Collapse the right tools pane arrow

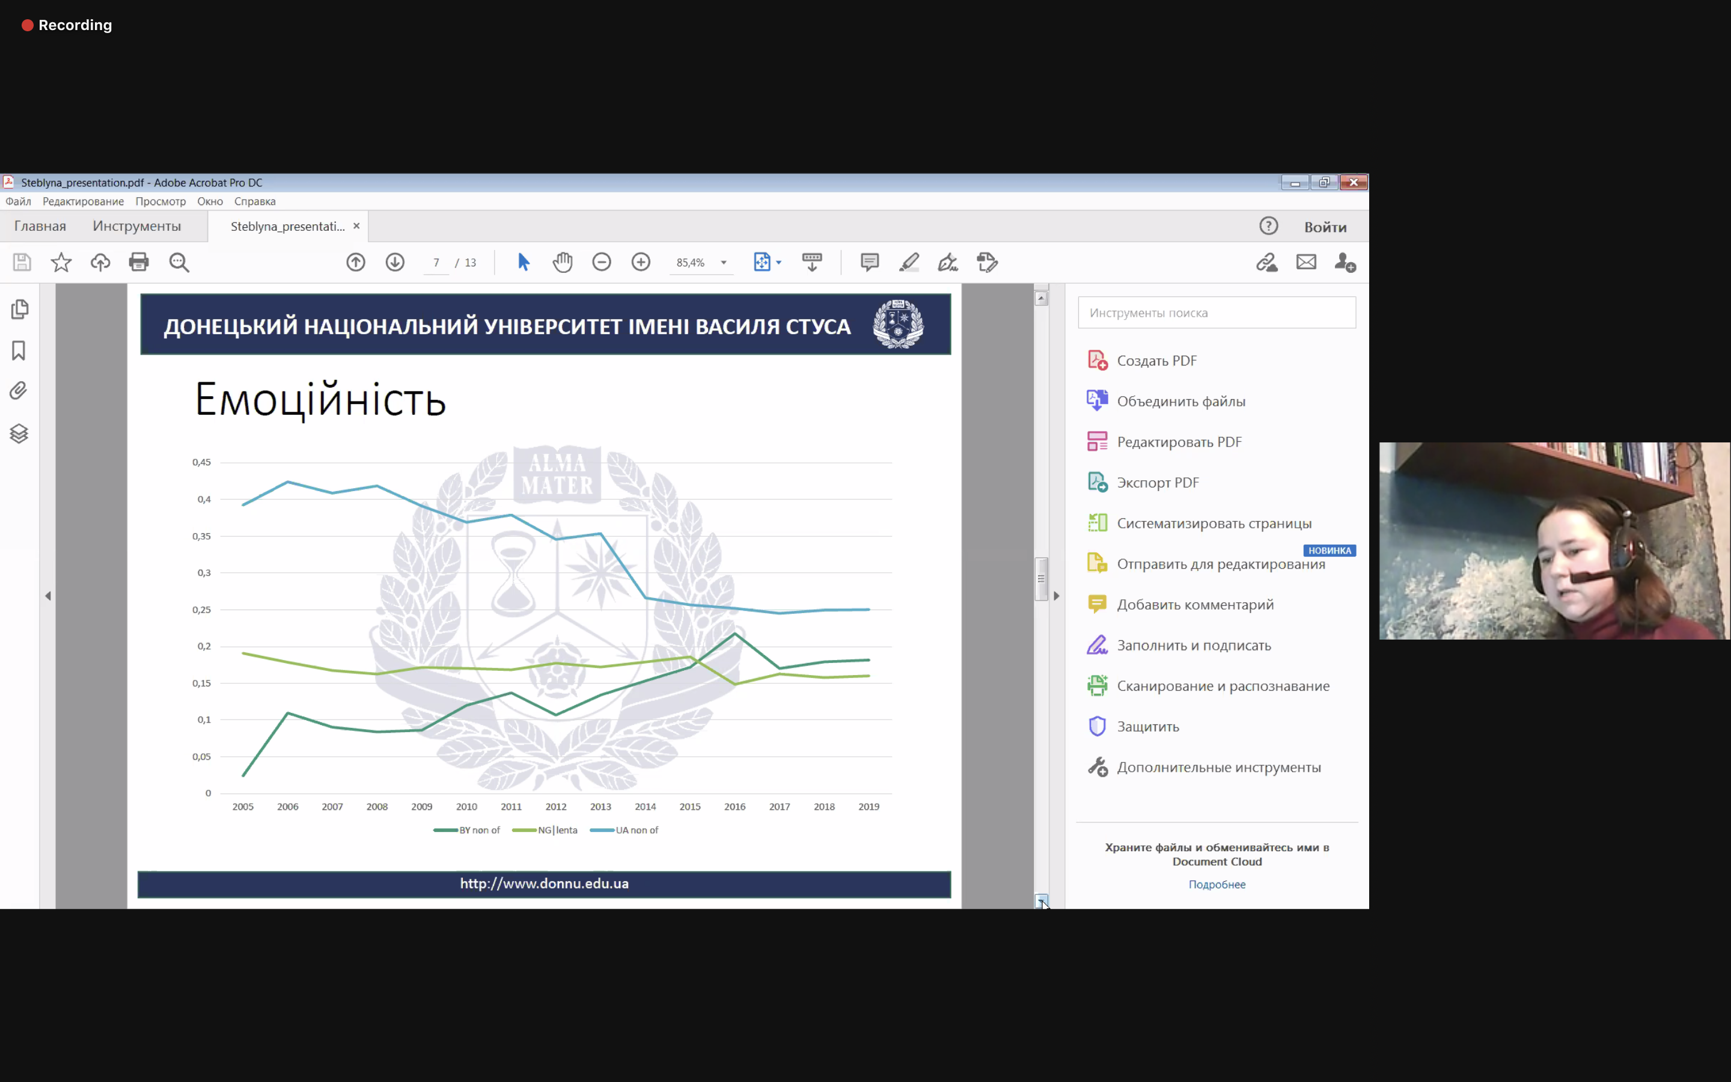click(1057, 595)
